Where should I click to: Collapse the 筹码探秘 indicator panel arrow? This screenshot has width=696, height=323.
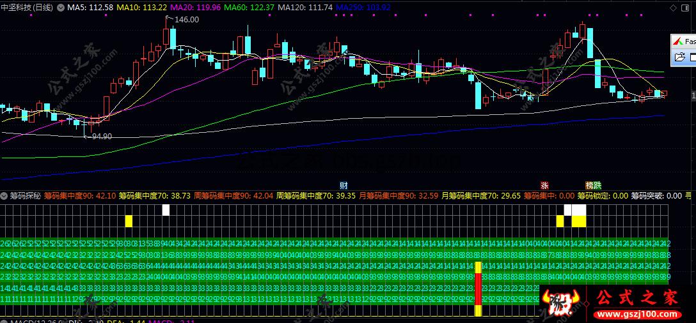(x=4, y=195)
